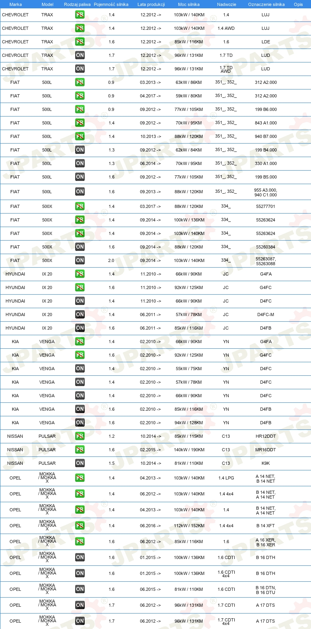Click engine code 55263087, 55263088

click(266, 261)
